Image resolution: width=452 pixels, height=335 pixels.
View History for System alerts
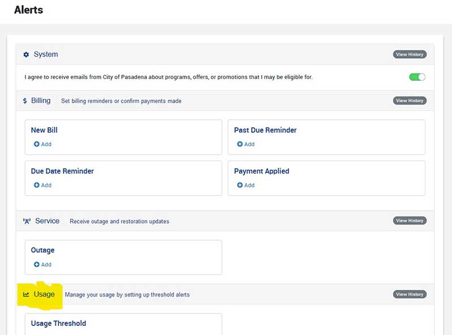pos(410,55)
